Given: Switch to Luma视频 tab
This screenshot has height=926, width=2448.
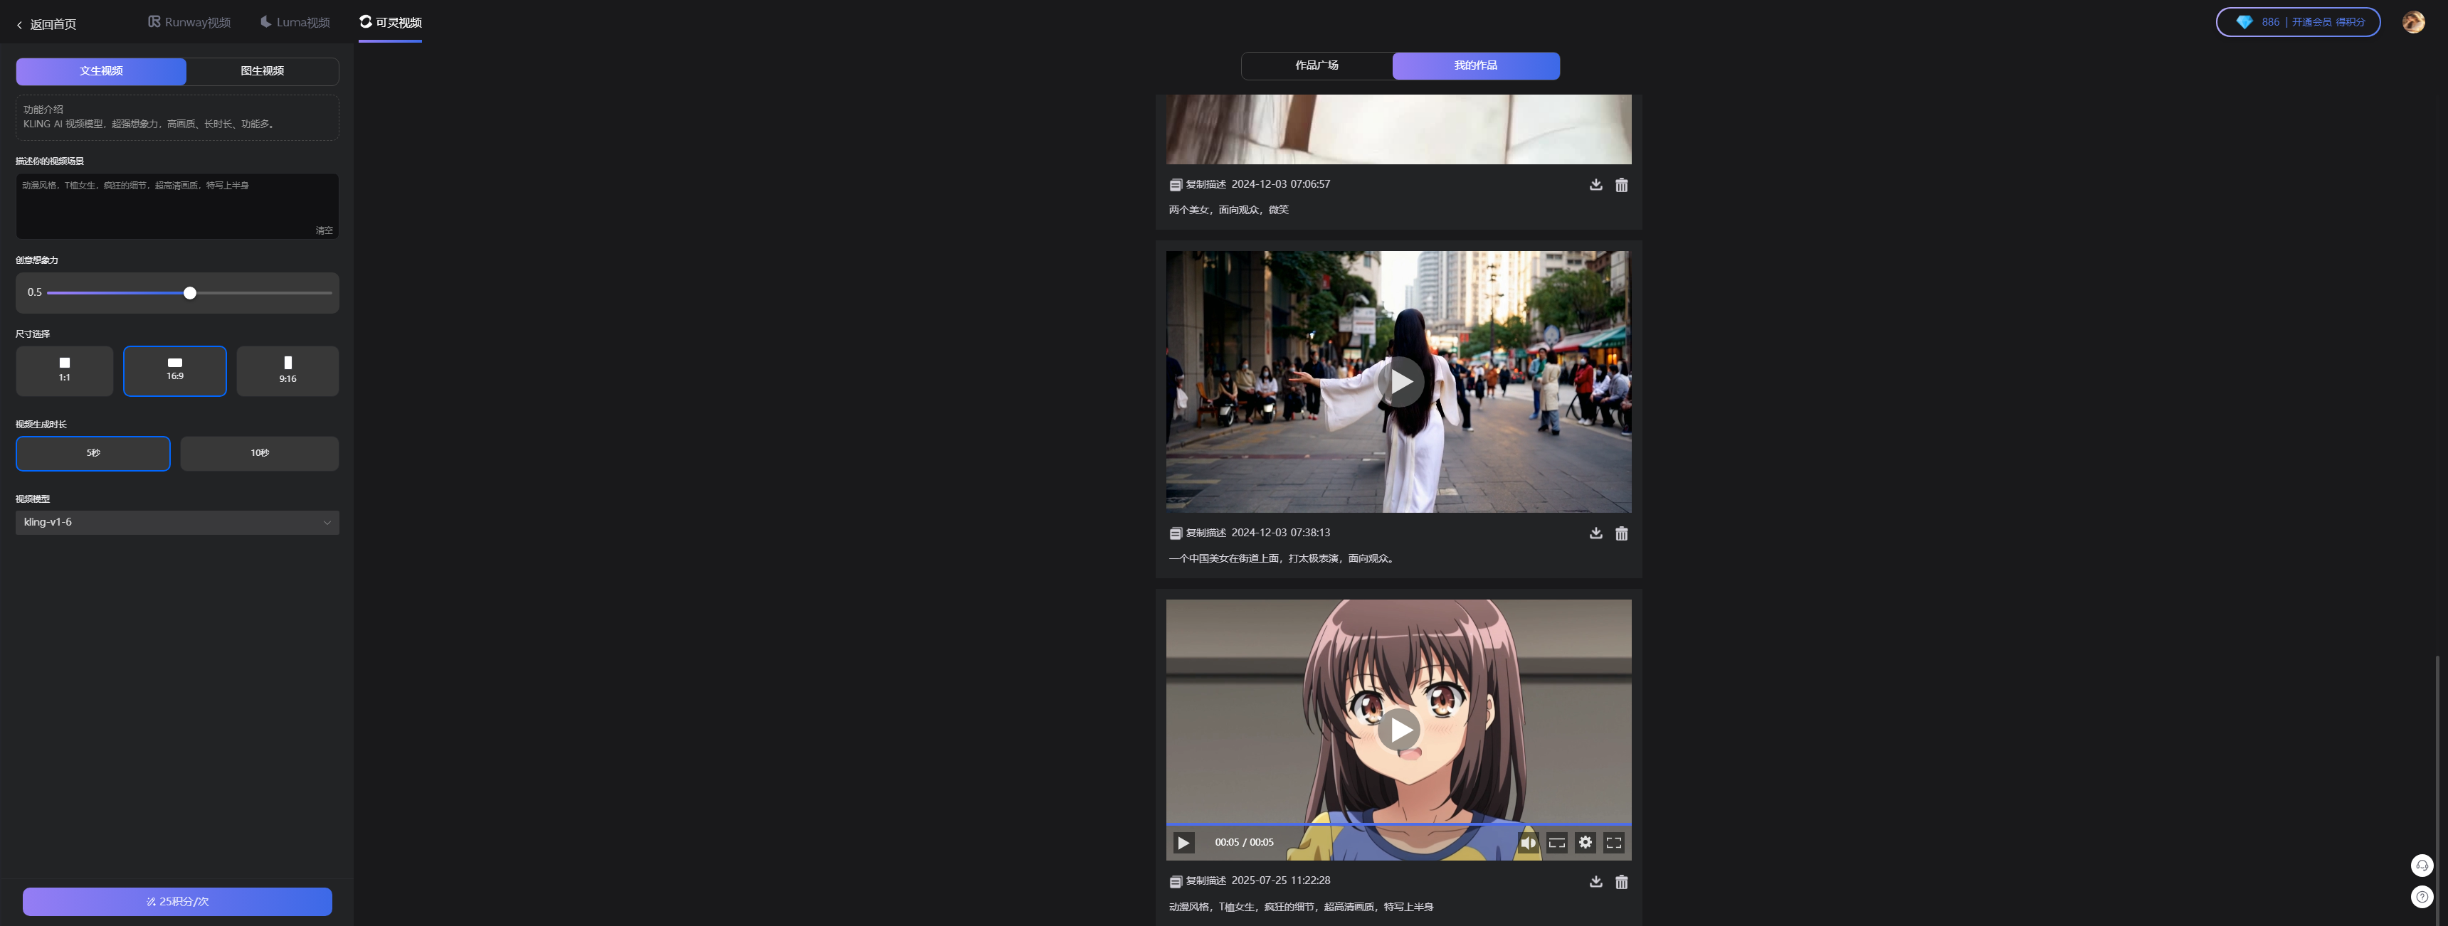Looking at the screenshot, I should coord(295,22).
